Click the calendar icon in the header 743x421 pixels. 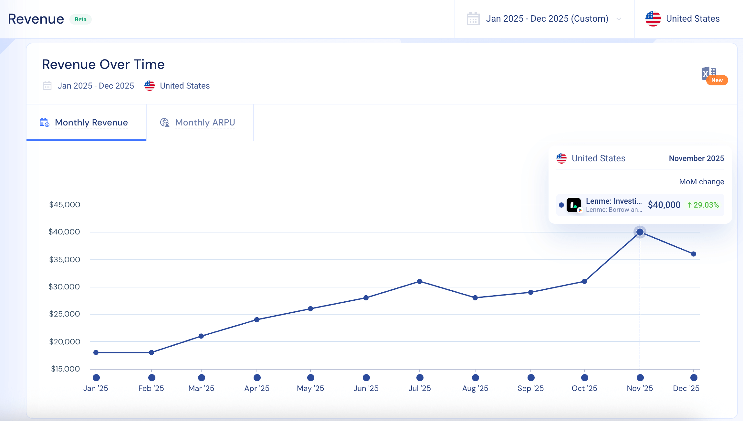(x=473, y=19)
